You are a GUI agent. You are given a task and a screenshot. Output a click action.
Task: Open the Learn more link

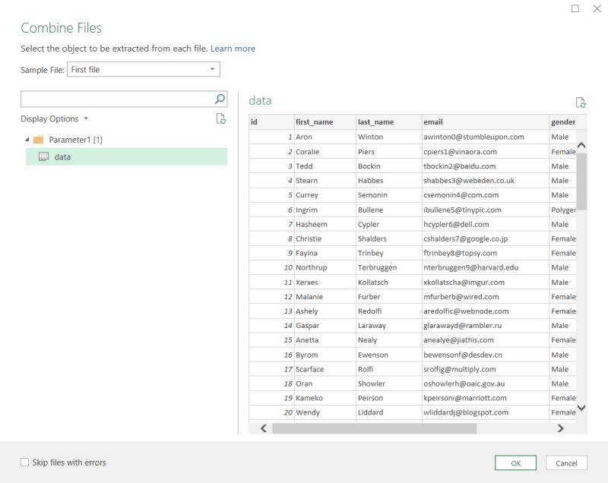click(233, 48)
